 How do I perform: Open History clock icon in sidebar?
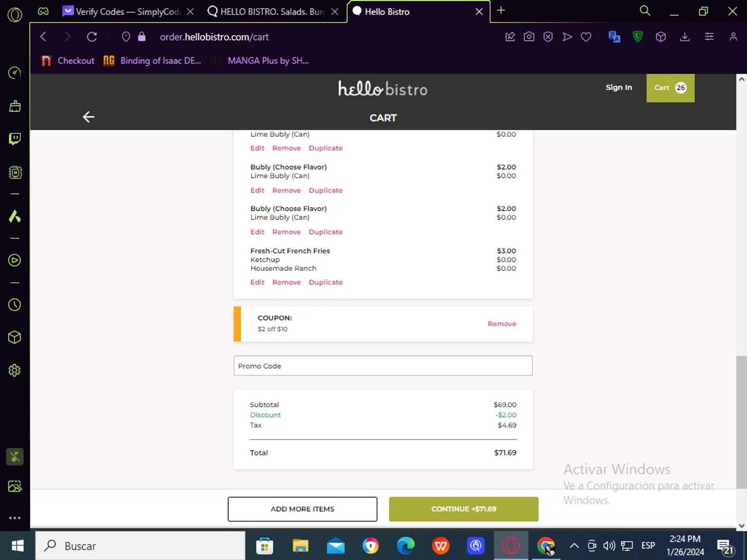(x=15, y=305)
